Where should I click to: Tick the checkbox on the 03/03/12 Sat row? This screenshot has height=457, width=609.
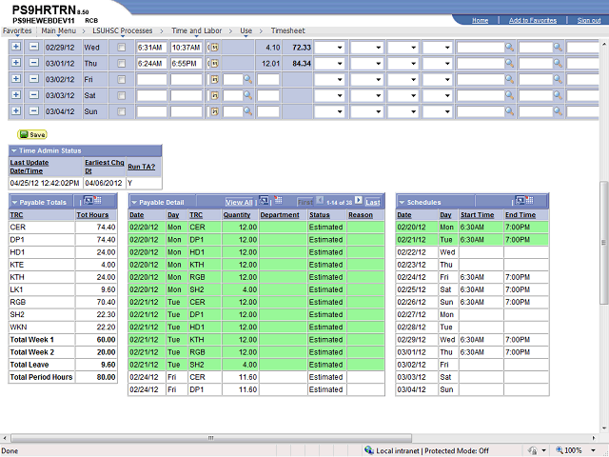click(122, 95)
